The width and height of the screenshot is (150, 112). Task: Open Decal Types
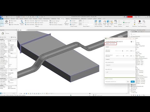click(108, 23)
